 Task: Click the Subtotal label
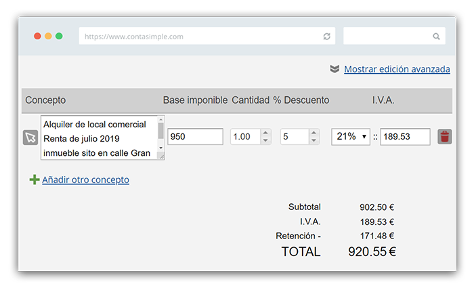pyautogui.click(x=305, y=207)
